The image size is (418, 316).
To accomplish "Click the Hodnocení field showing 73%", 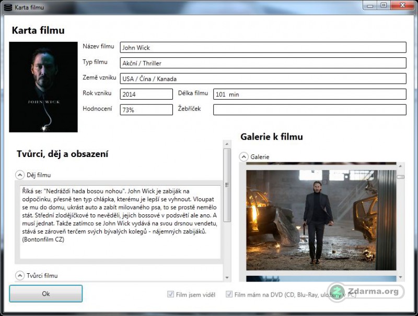I will (146, 110).
